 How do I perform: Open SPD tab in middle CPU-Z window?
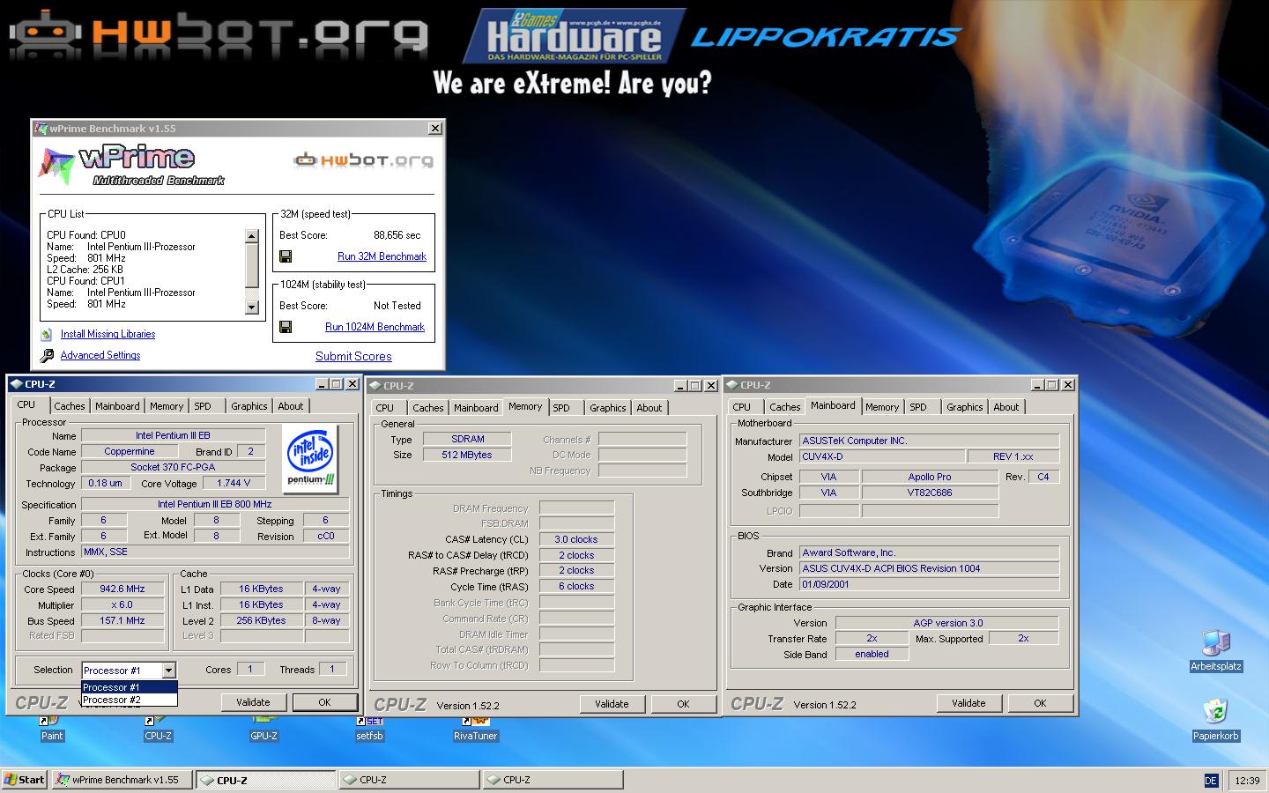[561, 408]
